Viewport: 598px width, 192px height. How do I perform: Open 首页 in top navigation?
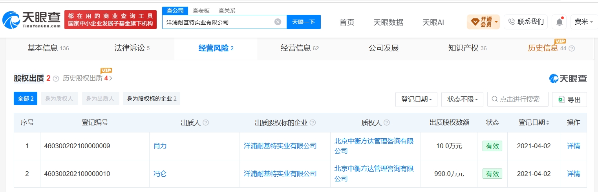coord(347,22)
